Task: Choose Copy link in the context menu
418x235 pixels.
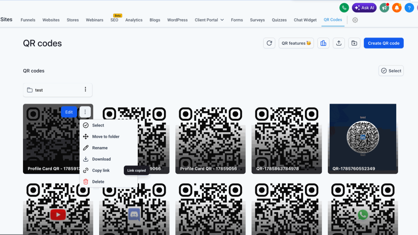Action: pos(109,171)
